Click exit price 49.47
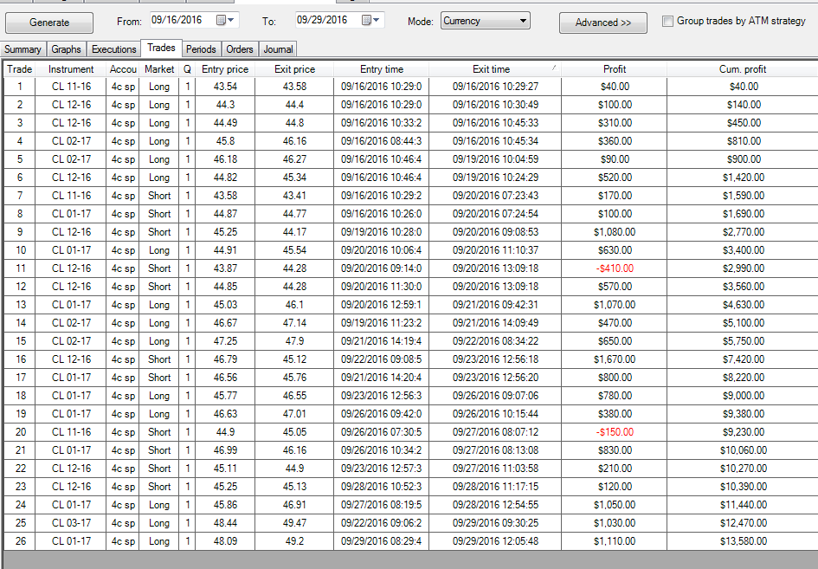Image resolution: width=818 pixels, height=569 pixels. (x=294, y=522)
